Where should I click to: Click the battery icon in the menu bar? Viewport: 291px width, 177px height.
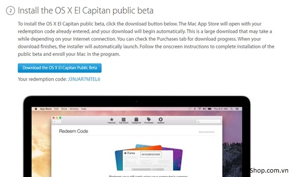[x=210, y=109]
